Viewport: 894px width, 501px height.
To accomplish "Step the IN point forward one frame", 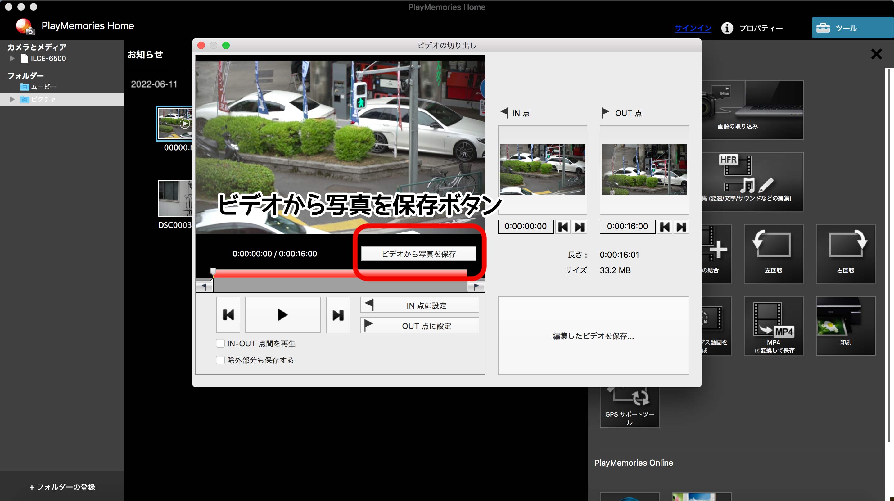I will tap(579, 227).
